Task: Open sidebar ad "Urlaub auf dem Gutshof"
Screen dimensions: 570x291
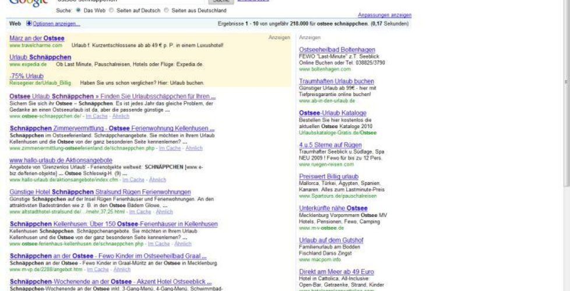Action: click(x=331, y=240)
